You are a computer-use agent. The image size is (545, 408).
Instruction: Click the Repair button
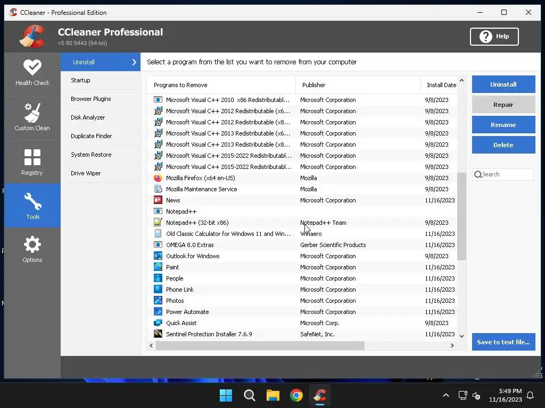click(x=503, y=105)
